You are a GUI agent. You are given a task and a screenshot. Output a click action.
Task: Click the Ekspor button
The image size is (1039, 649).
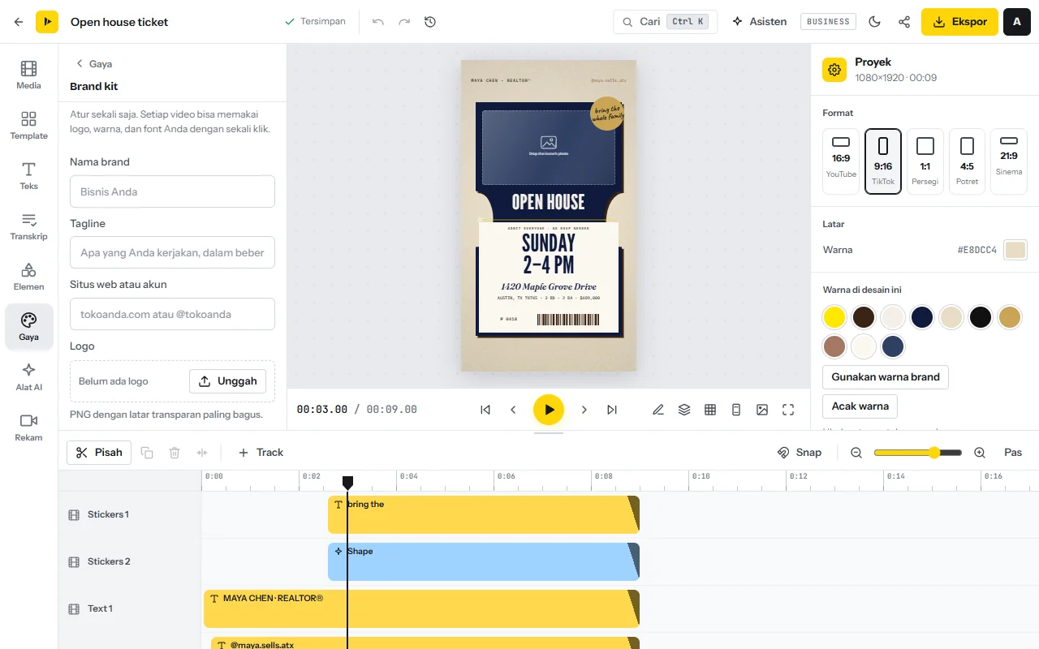(959, 22)
